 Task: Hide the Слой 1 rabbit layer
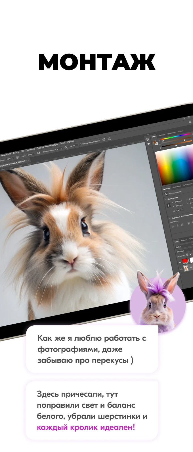point(181,269)
